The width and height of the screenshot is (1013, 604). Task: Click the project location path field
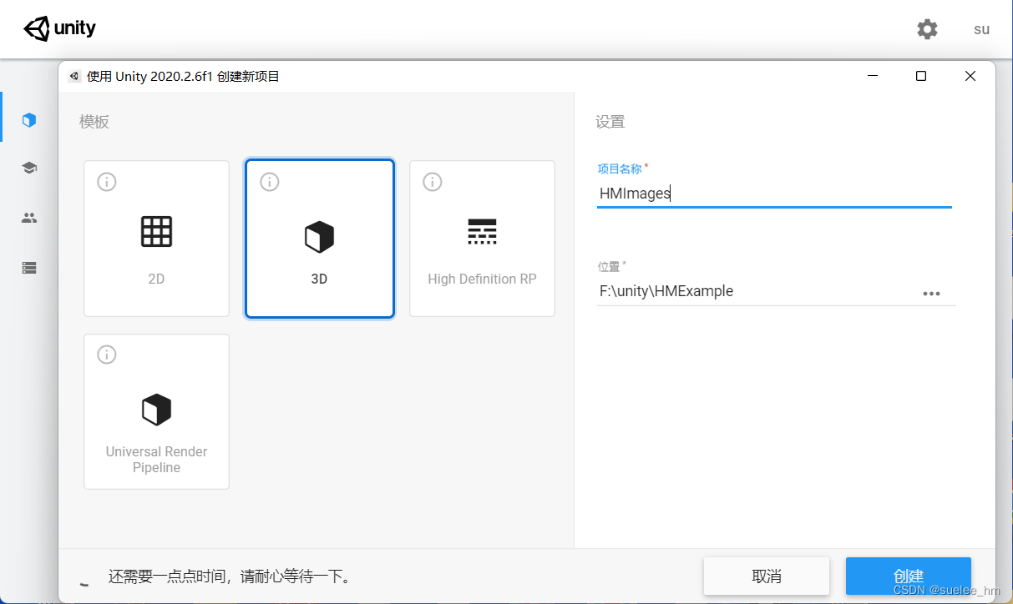[752, 290]
